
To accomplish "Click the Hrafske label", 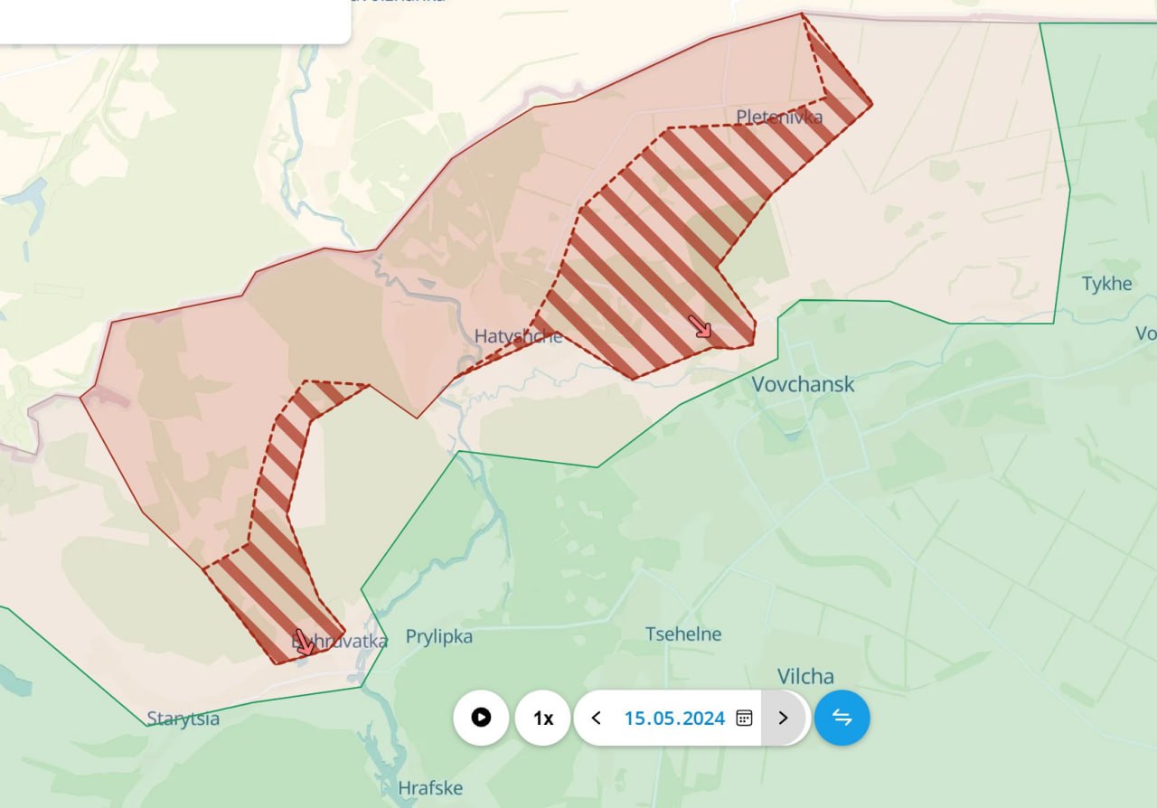I will 430,788.
